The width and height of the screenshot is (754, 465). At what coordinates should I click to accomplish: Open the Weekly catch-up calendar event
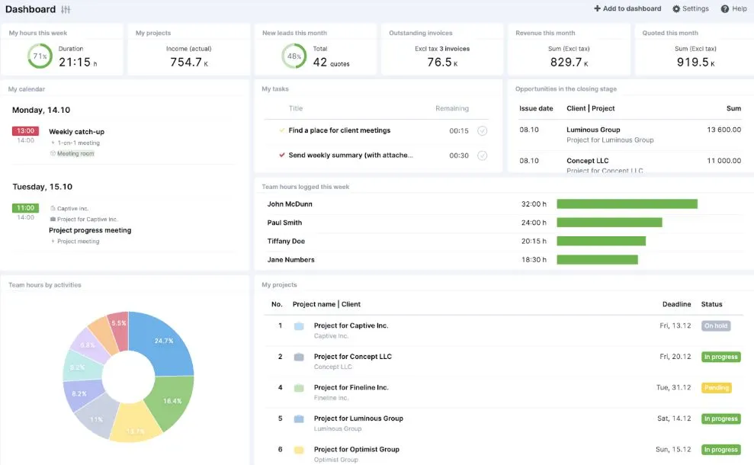click(x=76, y=132)
